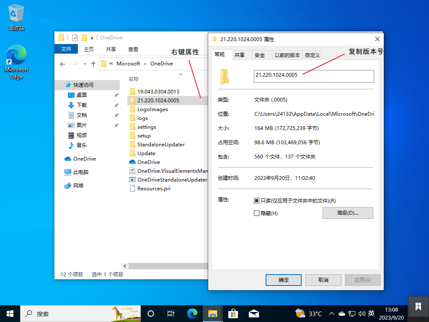Toggle the 只读 read-only checkbox
This screenshot has height=322, width=429.
[256, 201]
